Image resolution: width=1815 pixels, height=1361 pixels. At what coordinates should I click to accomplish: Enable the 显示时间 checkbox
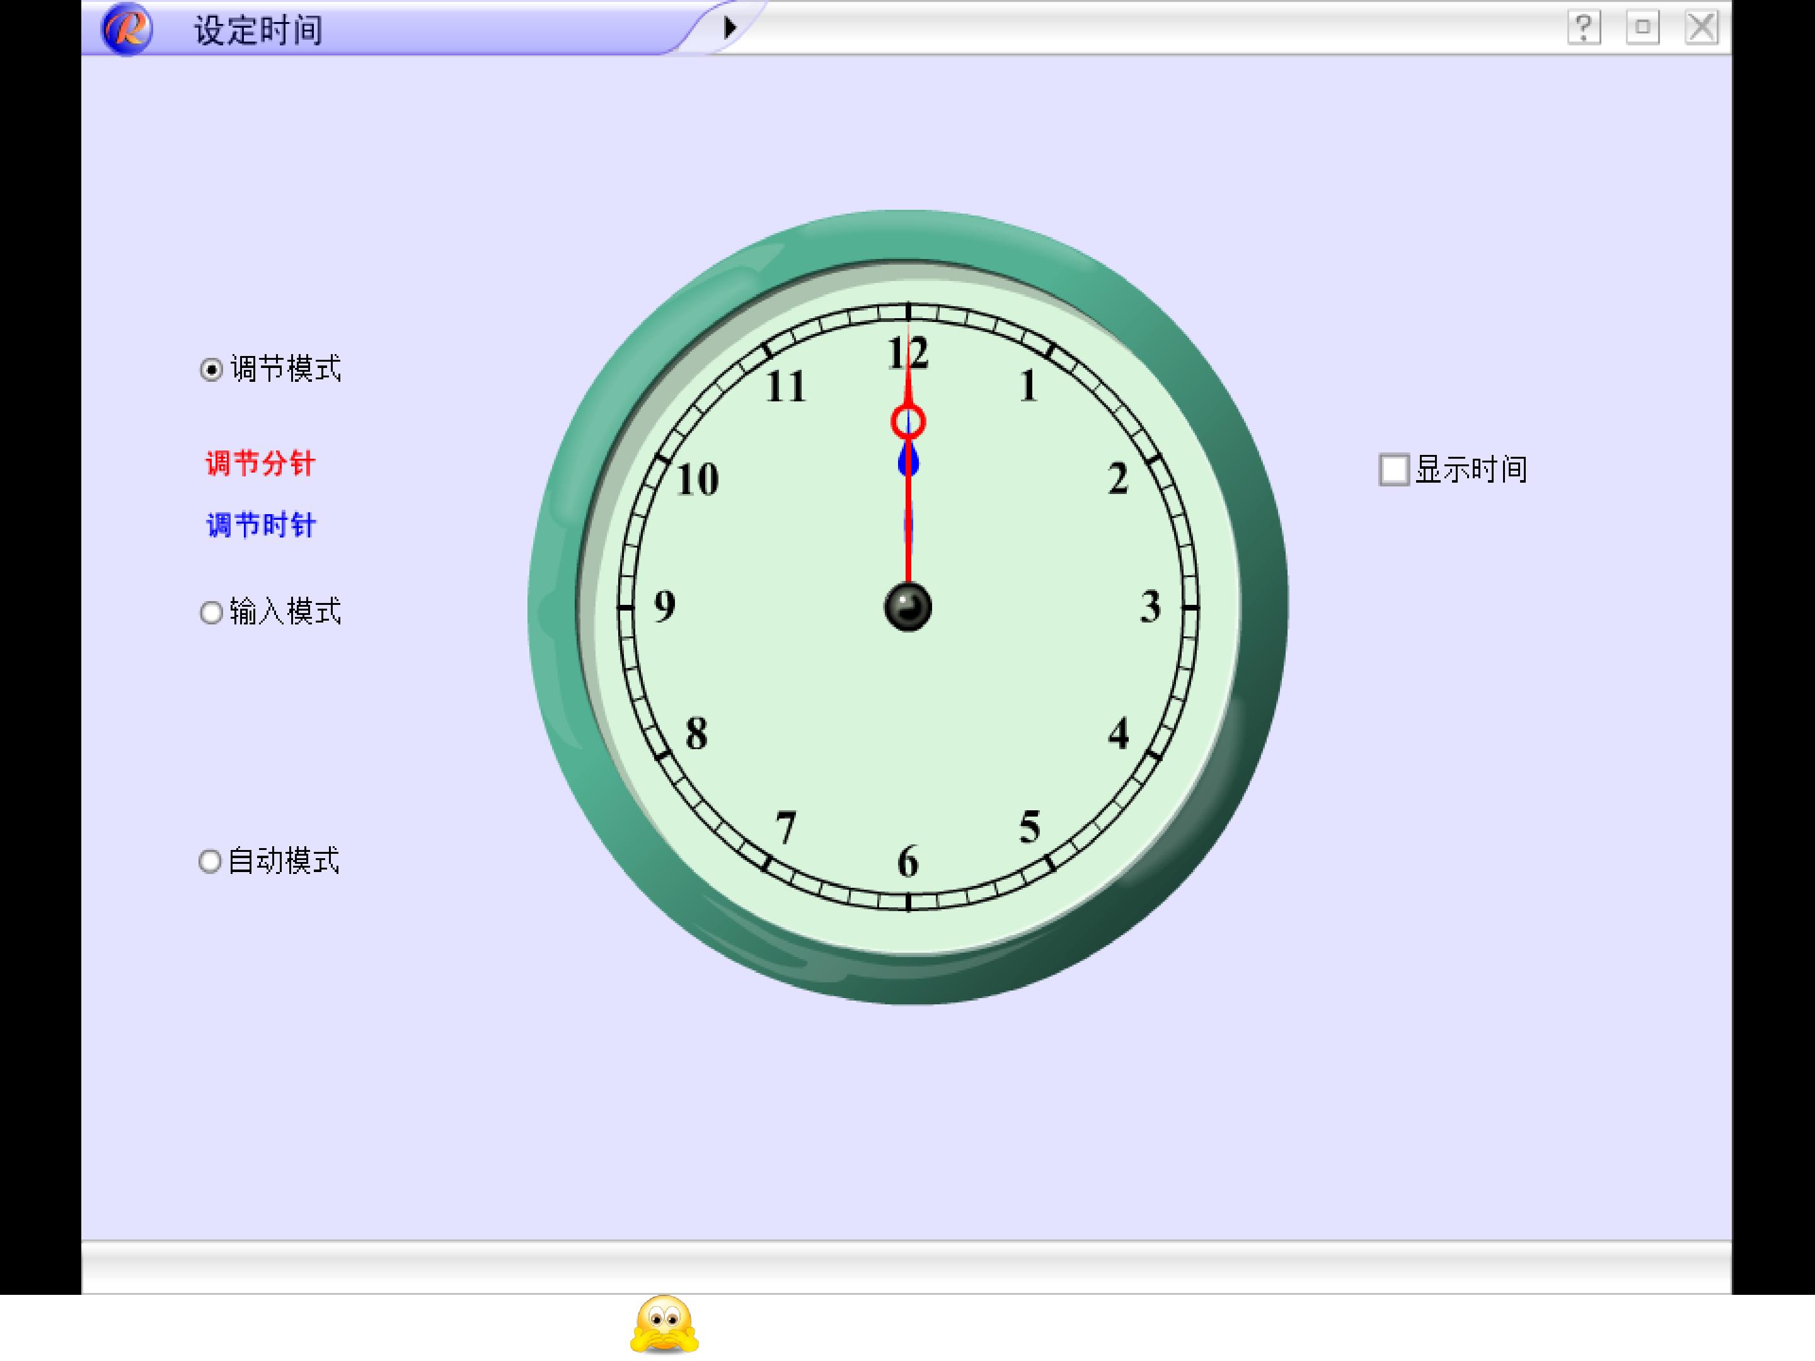[1394, 470]
